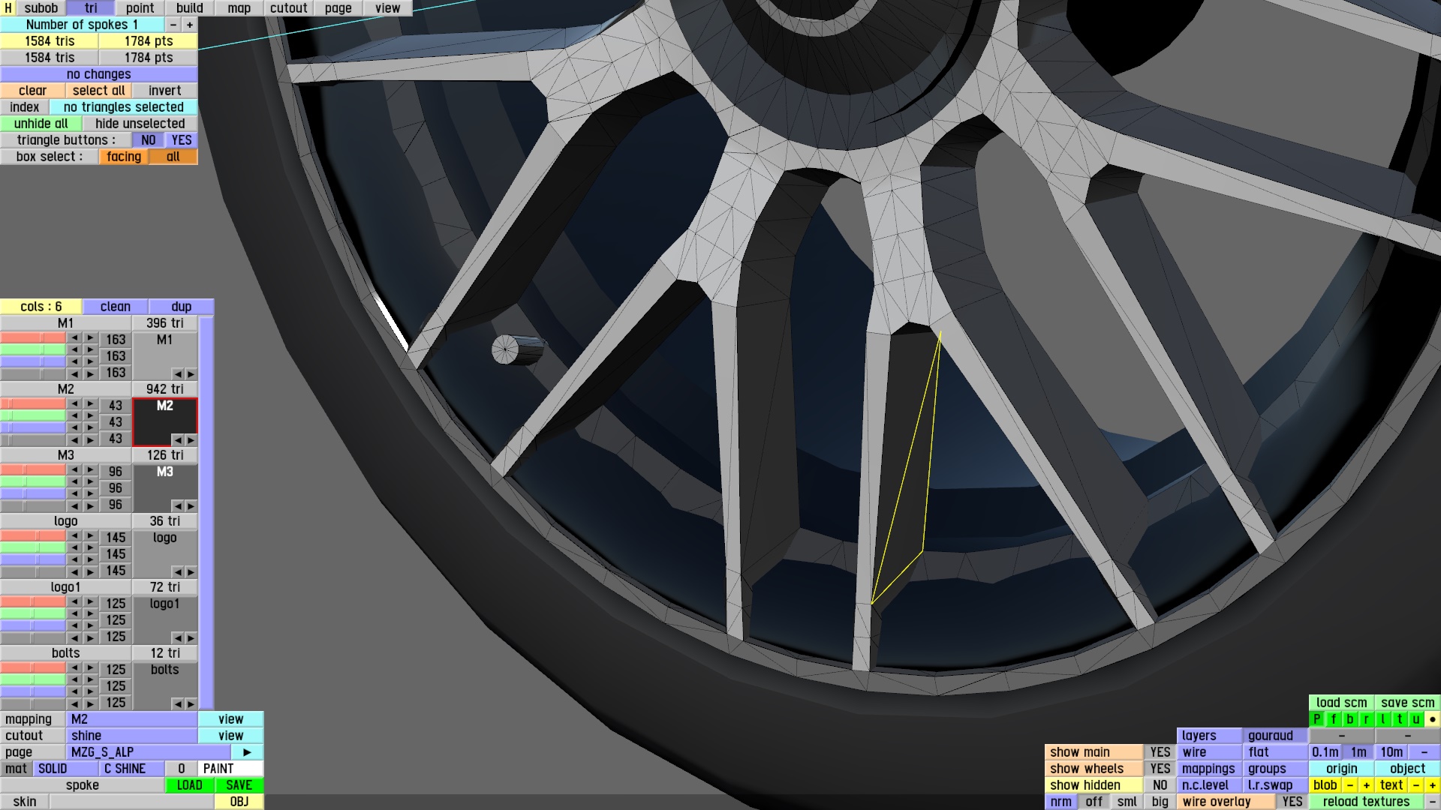Decrease text size with minus button
1441x810 pixels.
pyautogui.click(x=1416, y=785)
